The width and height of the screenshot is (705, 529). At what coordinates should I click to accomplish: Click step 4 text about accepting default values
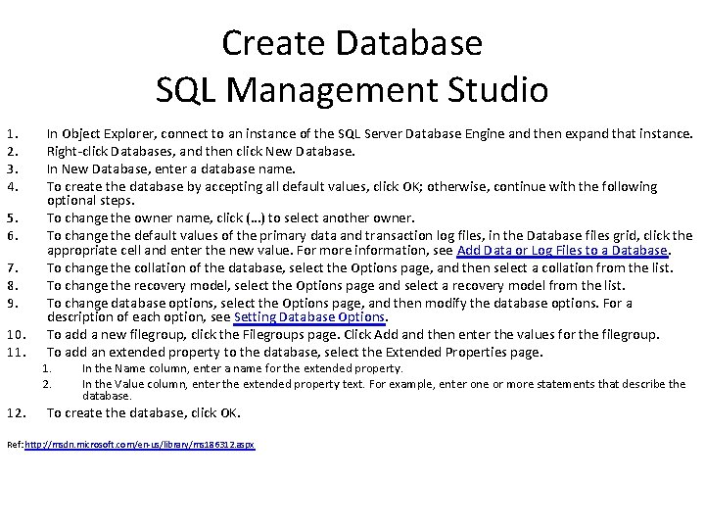[x=352, y=193]
